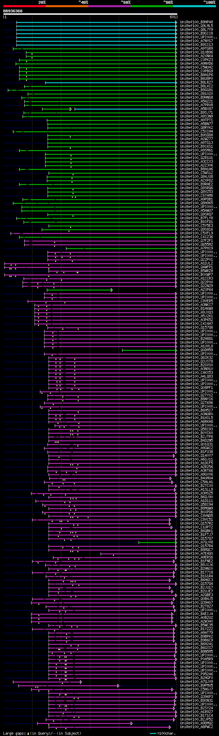Select label UniRef100_A3P652
This screenshot has width=219, height=736.
click(196, 320)
